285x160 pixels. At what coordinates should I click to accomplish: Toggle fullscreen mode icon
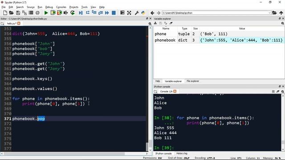point(129,13)
